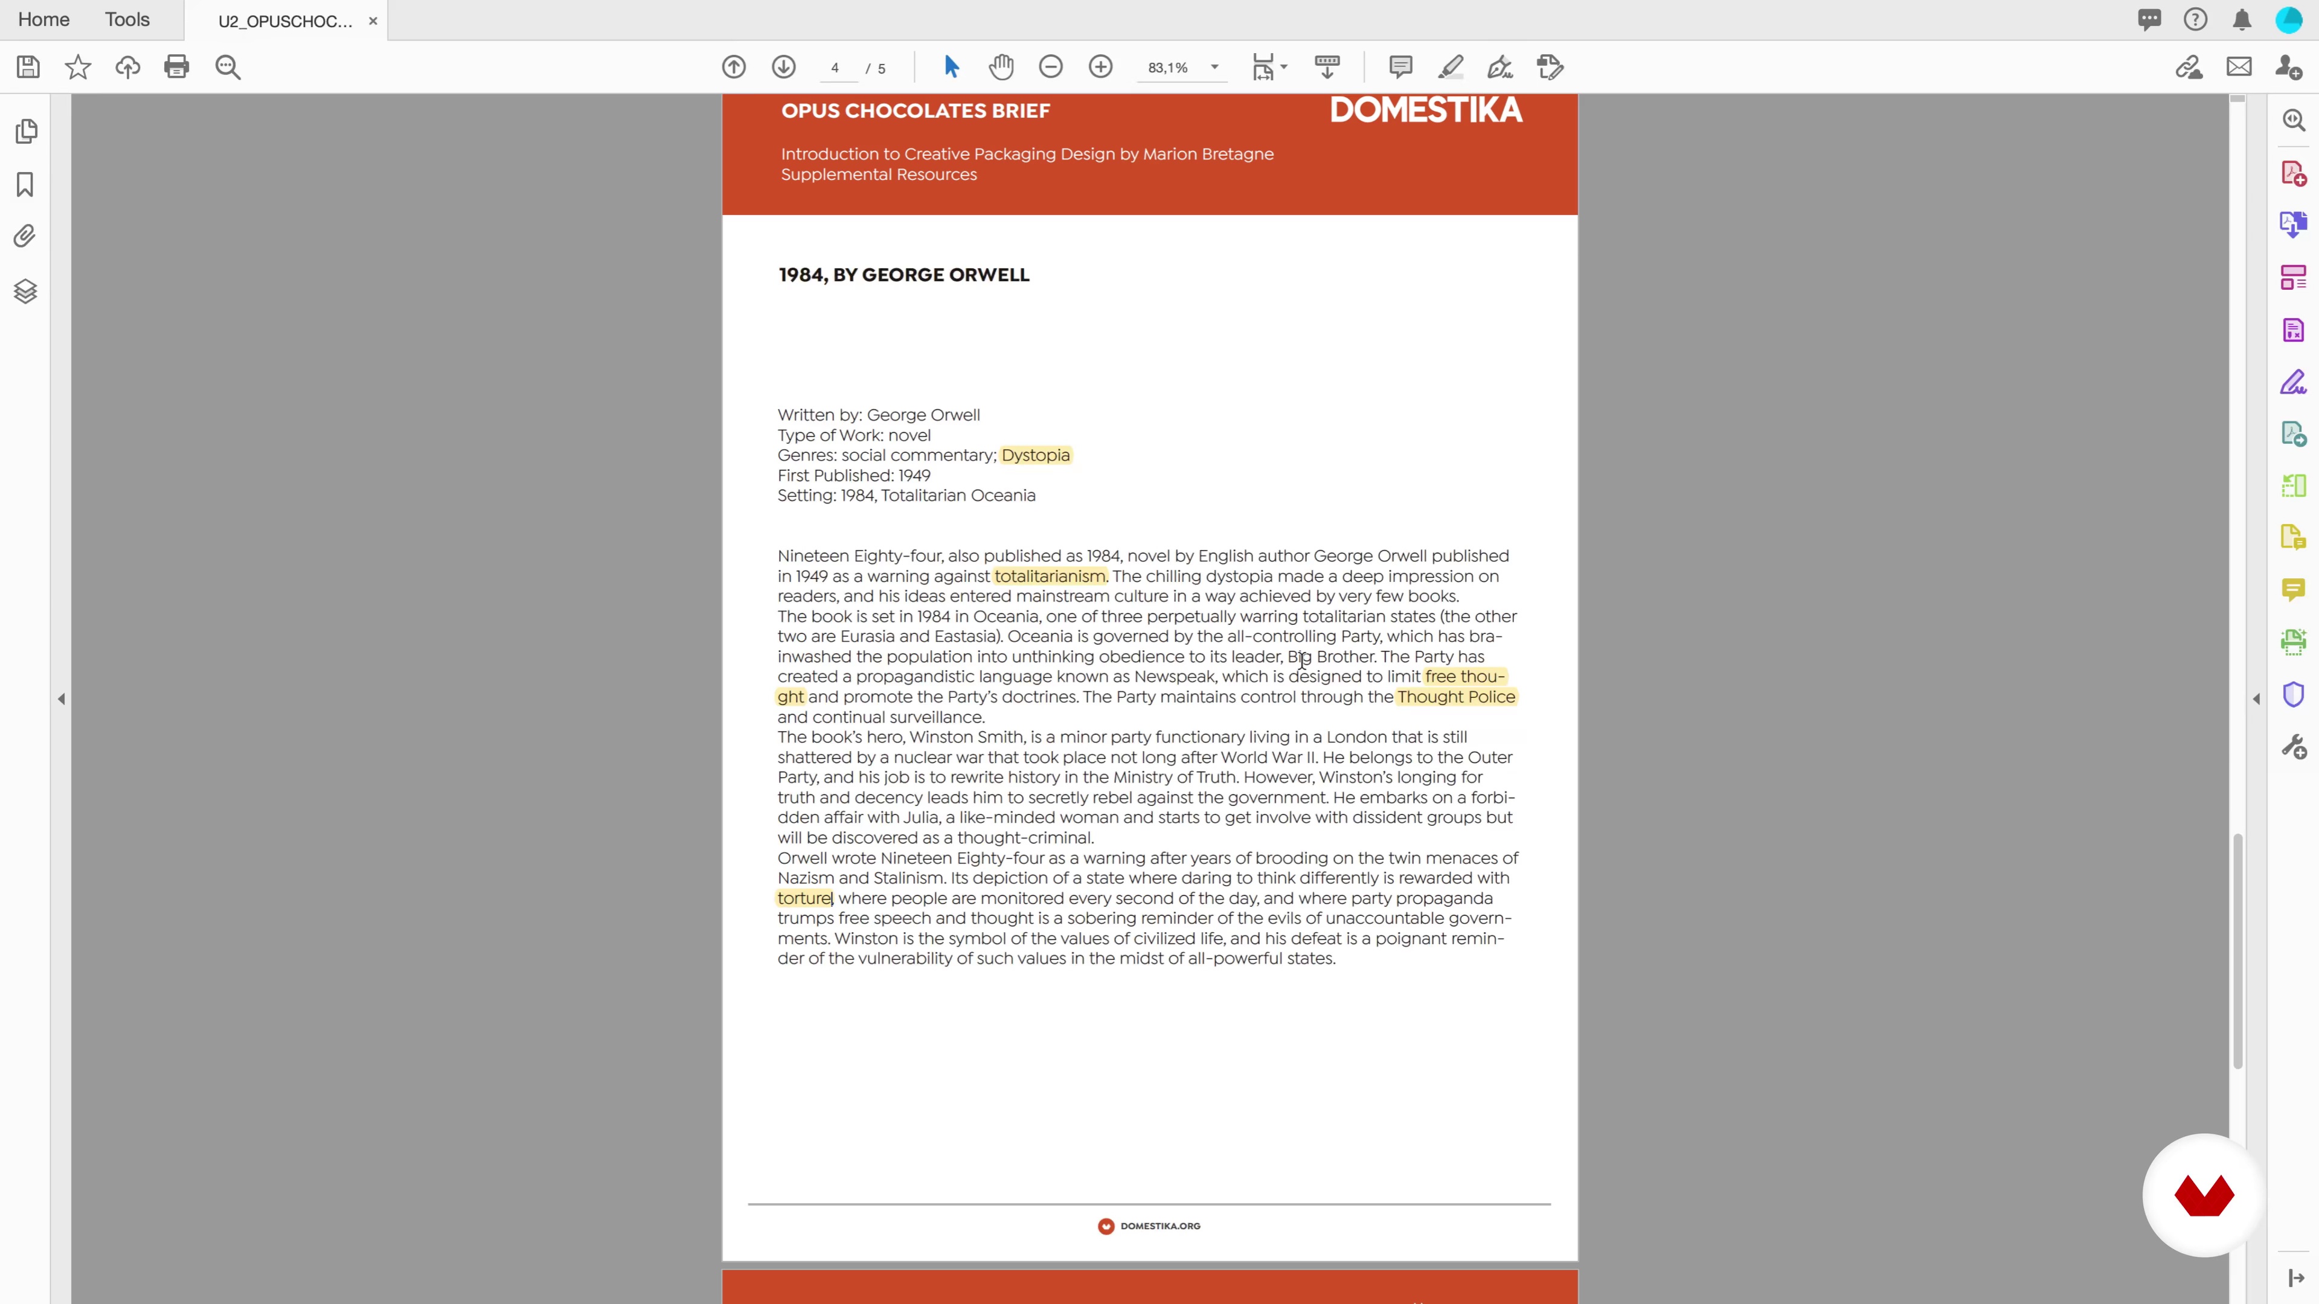Viewport: 2319px width, 1304px height.
Task: Click the 83,1% zoom value field
Action: coord(1169,68)
